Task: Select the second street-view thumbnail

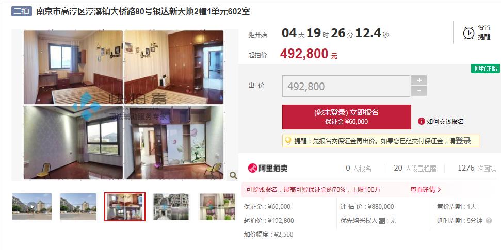Action: point(78,207)
